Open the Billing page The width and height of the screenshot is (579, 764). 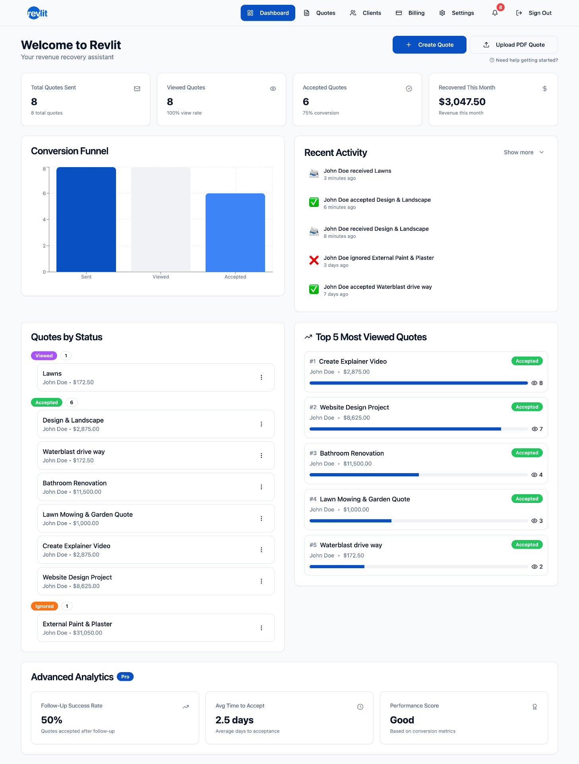410,13
